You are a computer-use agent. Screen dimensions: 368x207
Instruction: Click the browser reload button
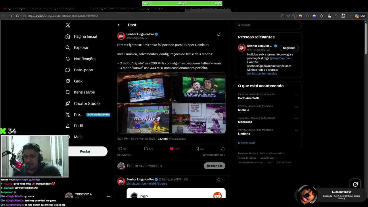pos(18,16)
